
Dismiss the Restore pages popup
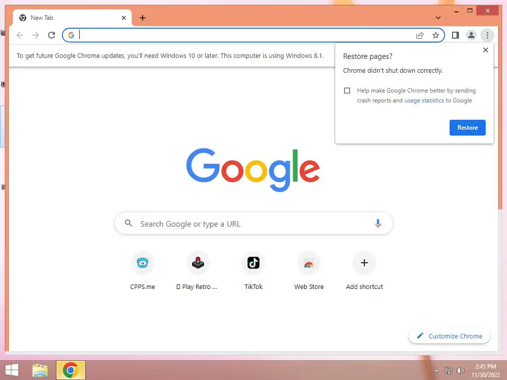click(x=485, y=50)
